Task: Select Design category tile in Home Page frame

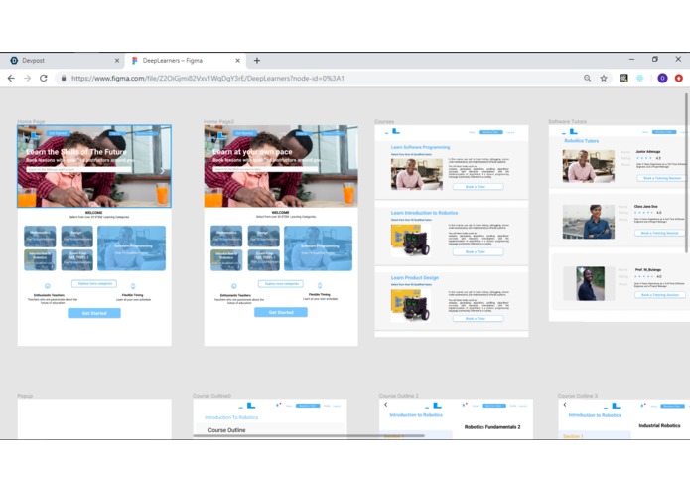Action: click(77, 237)
